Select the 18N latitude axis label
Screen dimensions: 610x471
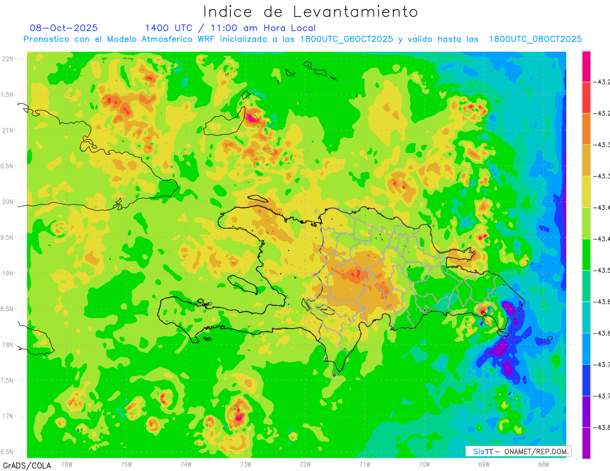(8, 345)
